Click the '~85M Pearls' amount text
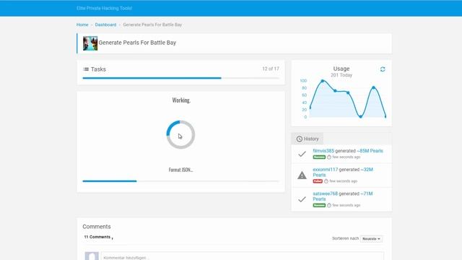Viewport: 462px width, 260px height. point(370,151)
